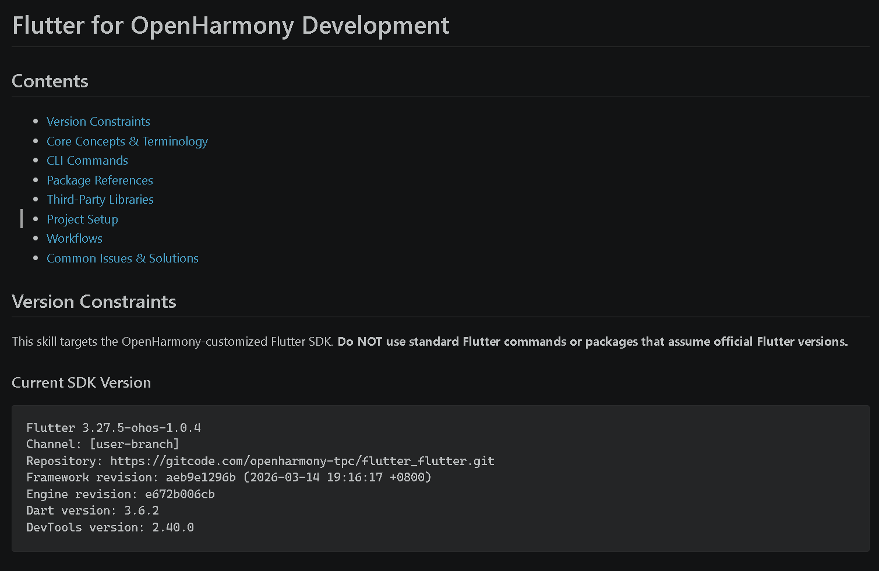Click the 'Flutter for OpenHarmony Development' title
The image size is (879, 571).
click(x=231, y=26)
